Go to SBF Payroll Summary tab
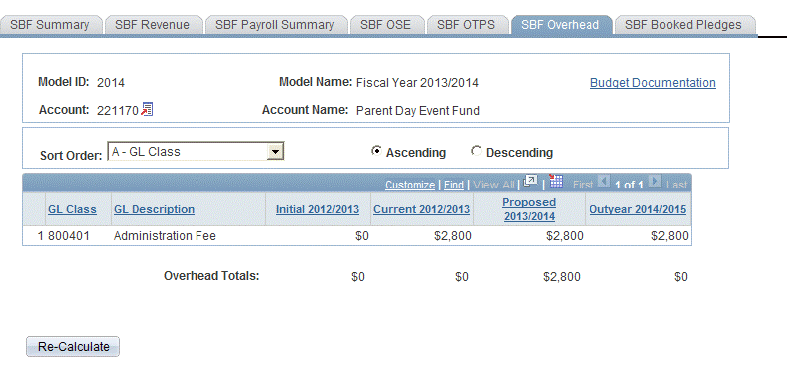This screenshot has height=377, width=787. tap(275, 25)
